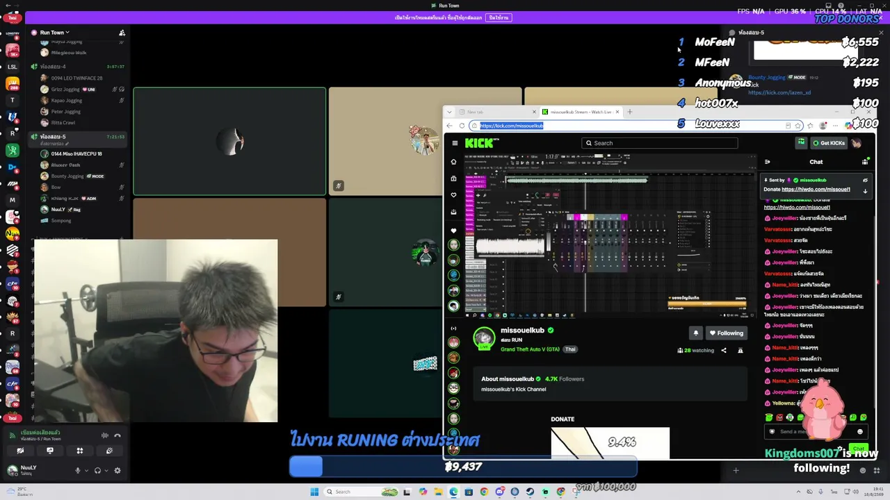The height and width of the screenshot is (500, 890).
Task: Open Steam from the taskbar
Action: [530, 492]
